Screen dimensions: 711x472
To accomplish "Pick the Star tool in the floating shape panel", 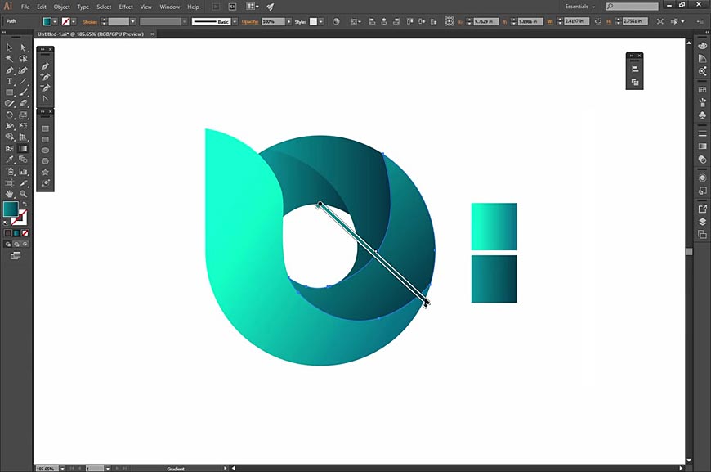I will pos(46,173).
